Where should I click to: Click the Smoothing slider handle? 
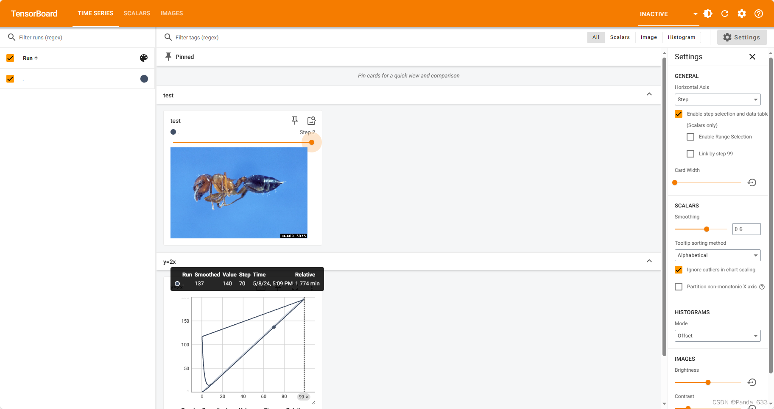pos(707,229)
